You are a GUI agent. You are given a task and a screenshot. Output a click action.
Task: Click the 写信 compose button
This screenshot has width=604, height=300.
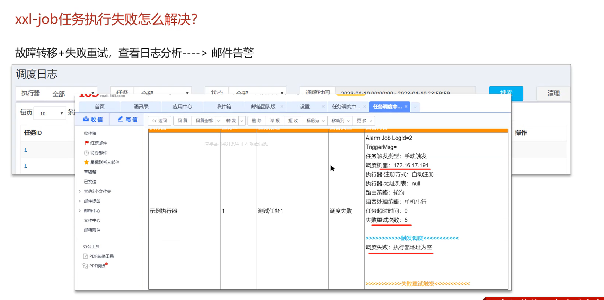(x=127, y=119)
